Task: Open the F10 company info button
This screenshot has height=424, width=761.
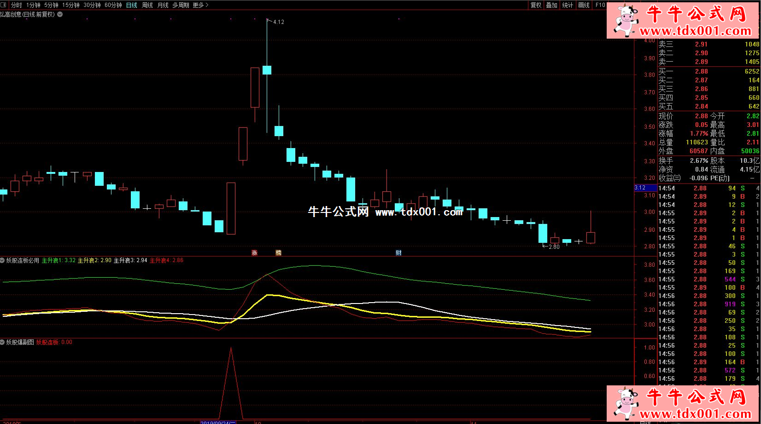Action: point(600,5)
